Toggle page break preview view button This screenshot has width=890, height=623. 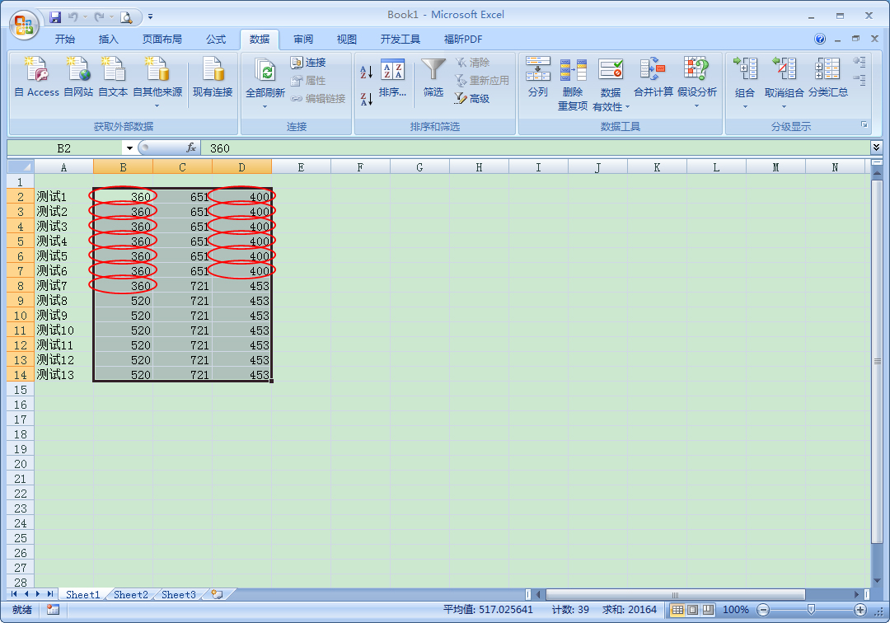pos(707,610)
